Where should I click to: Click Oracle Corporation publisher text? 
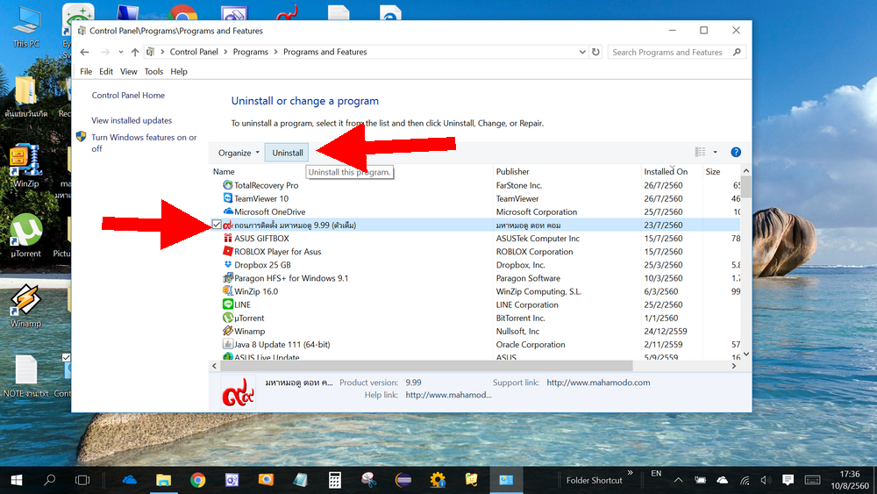pos(531,345)
